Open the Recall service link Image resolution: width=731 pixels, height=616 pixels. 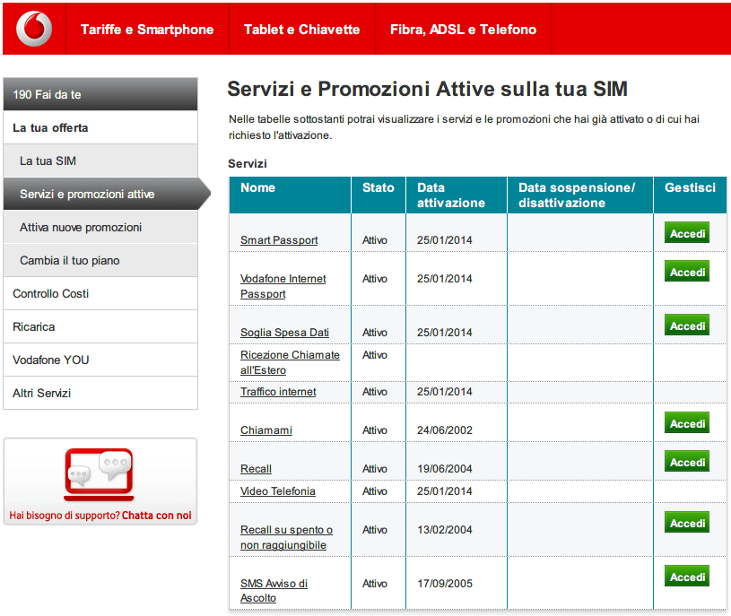tap(256, 469)
